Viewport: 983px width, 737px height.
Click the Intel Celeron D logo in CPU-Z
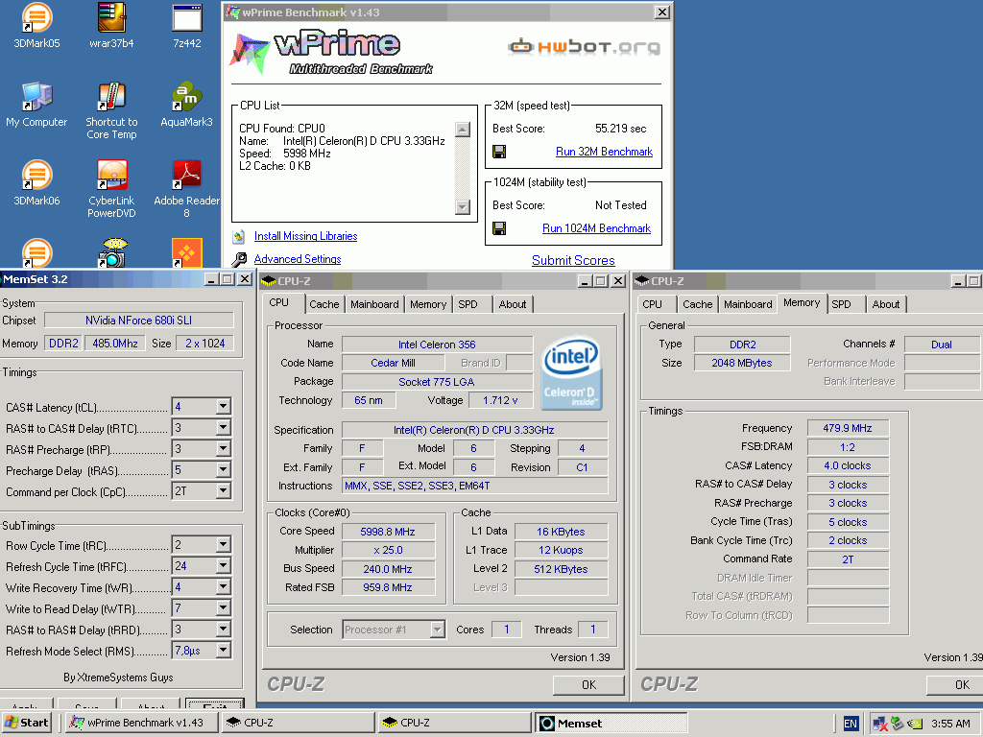pyautogui.click(x=571, y=373)
